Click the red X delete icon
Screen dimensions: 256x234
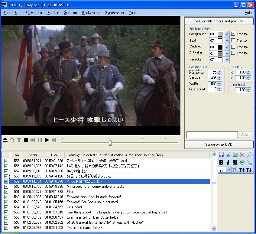click(x=242, y=155)
